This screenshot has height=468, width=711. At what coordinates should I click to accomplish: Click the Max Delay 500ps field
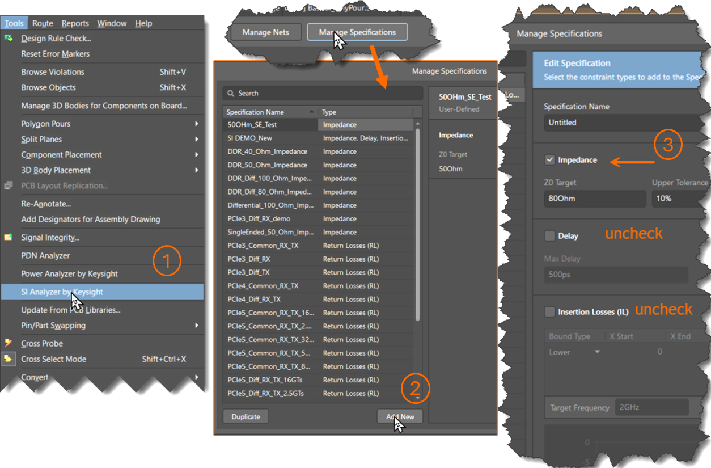[x=616, y=275]
